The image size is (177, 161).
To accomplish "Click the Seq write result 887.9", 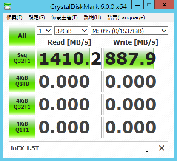I will click(136, 59).
